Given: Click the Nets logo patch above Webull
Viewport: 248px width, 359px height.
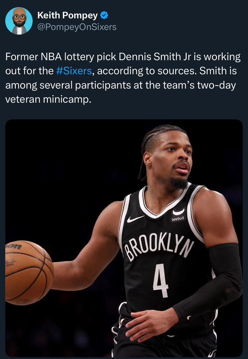Looking at the screenshot, I should tap(179, 212).
